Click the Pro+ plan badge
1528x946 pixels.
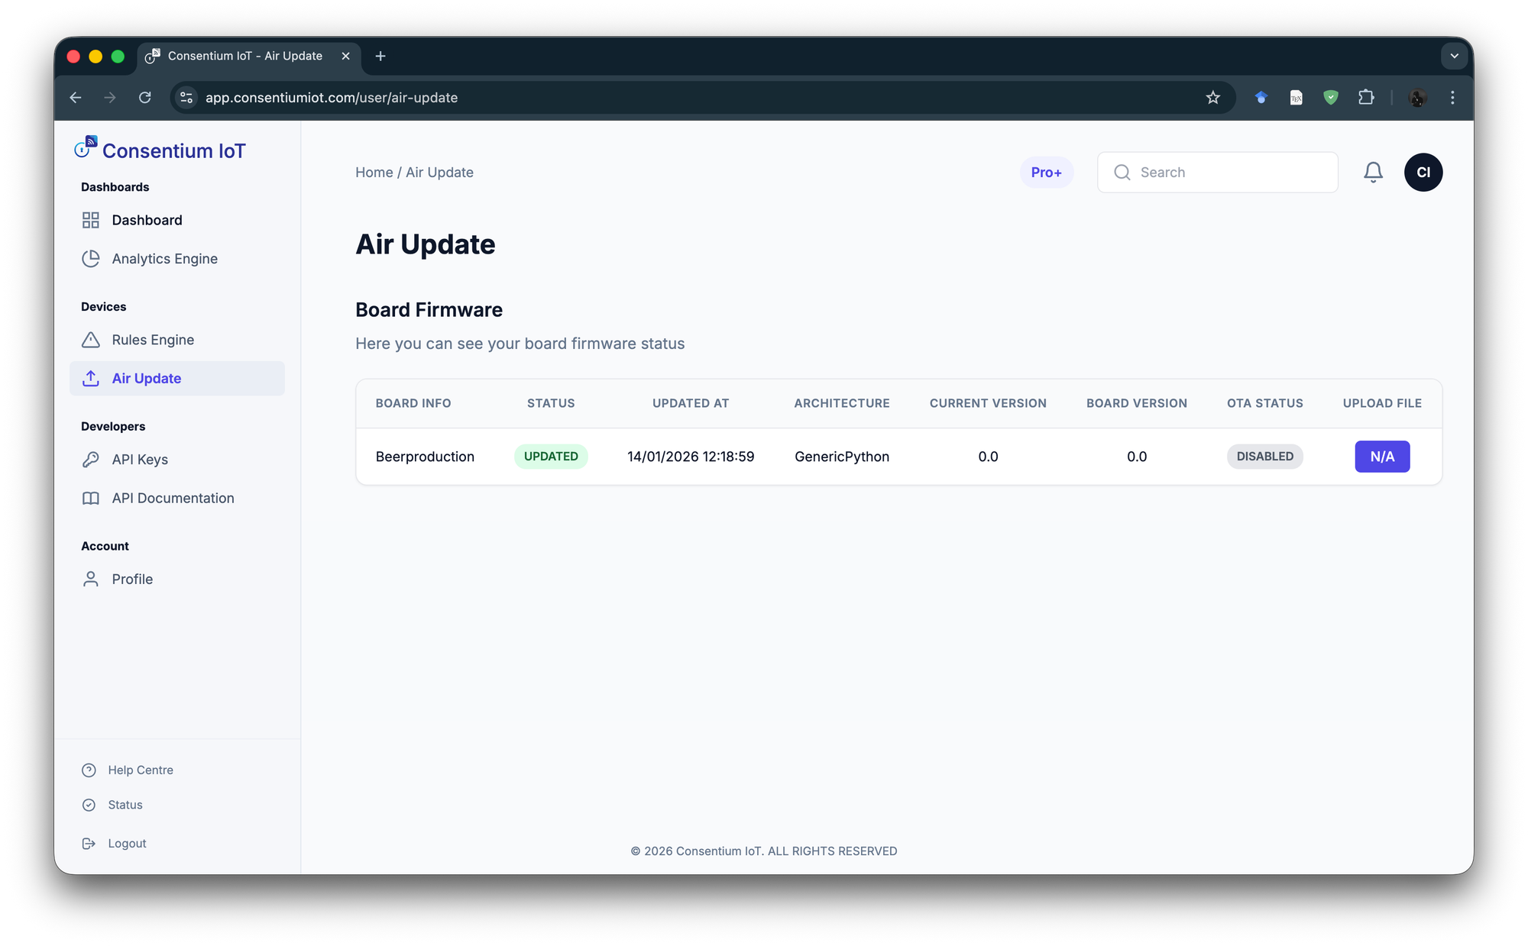(x=1046, y=173)
